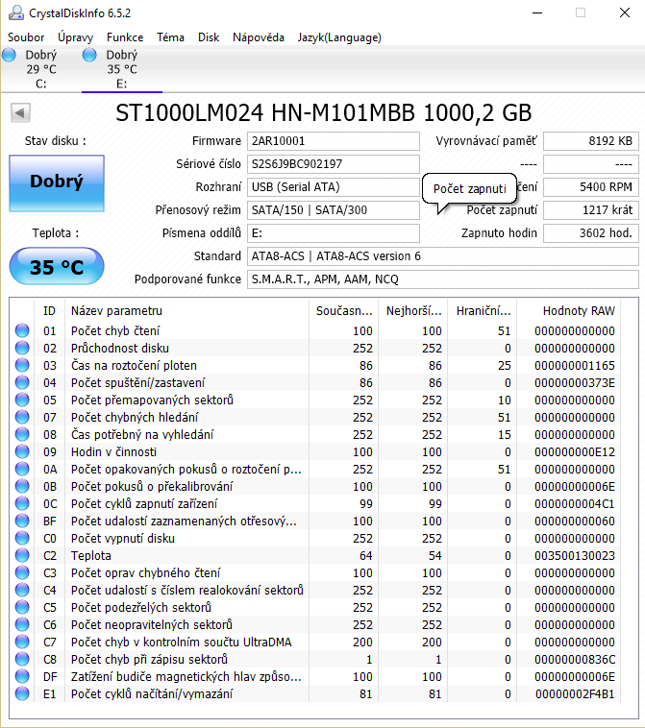Select drive C: status orb

pyautogui.click(x=9, y=56)
